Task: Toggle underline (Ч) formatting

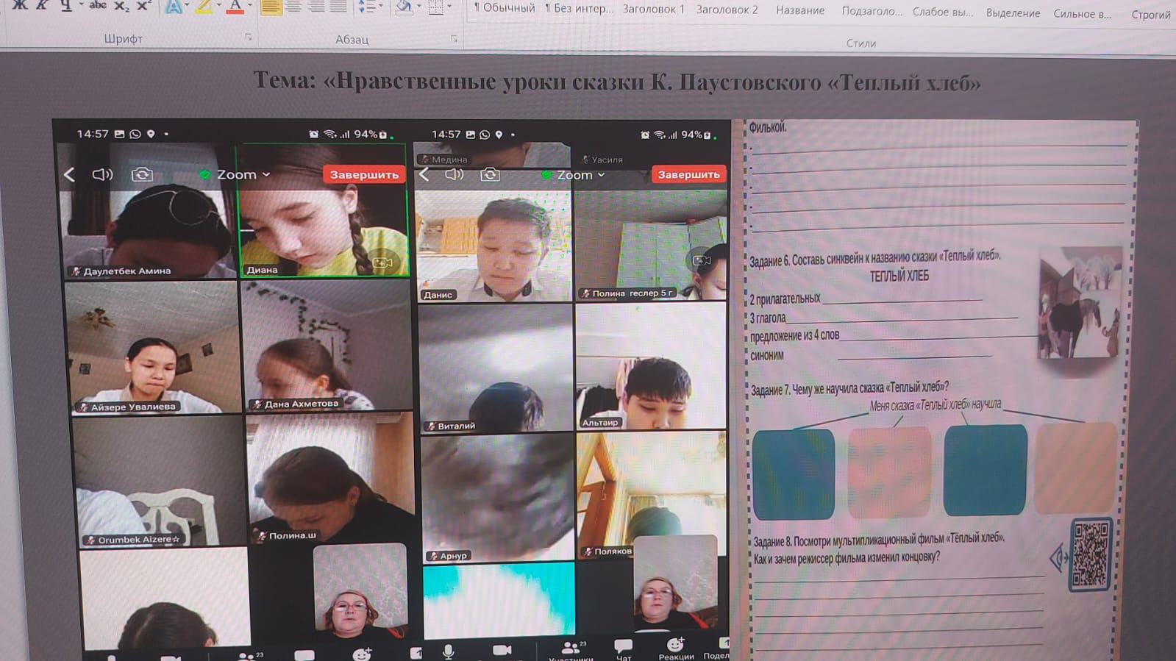Action: pos(65,5)
